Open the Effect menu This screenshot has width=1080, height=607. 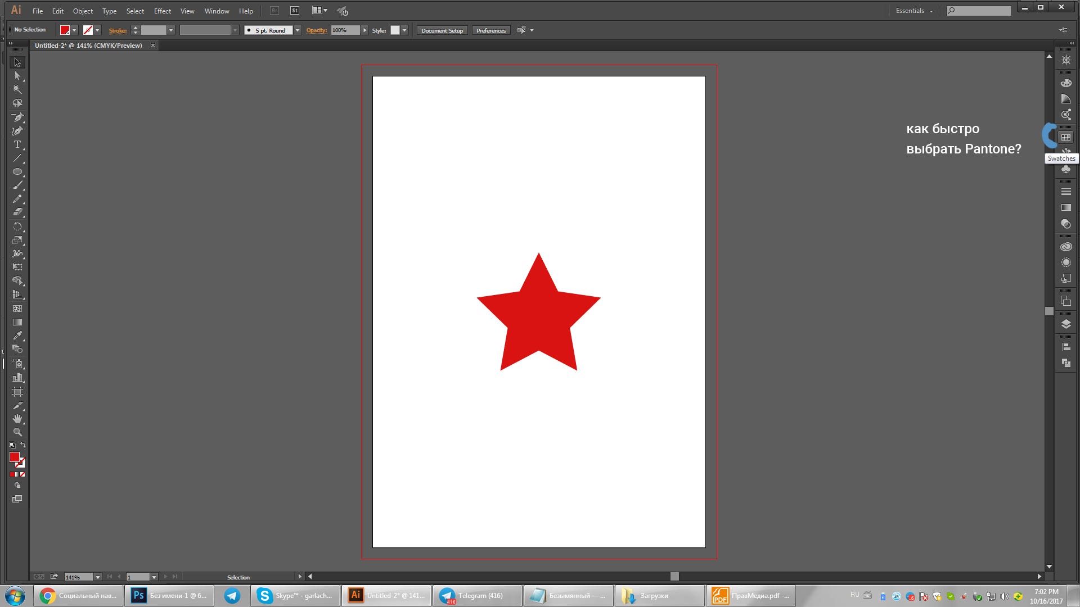[162, 11]
